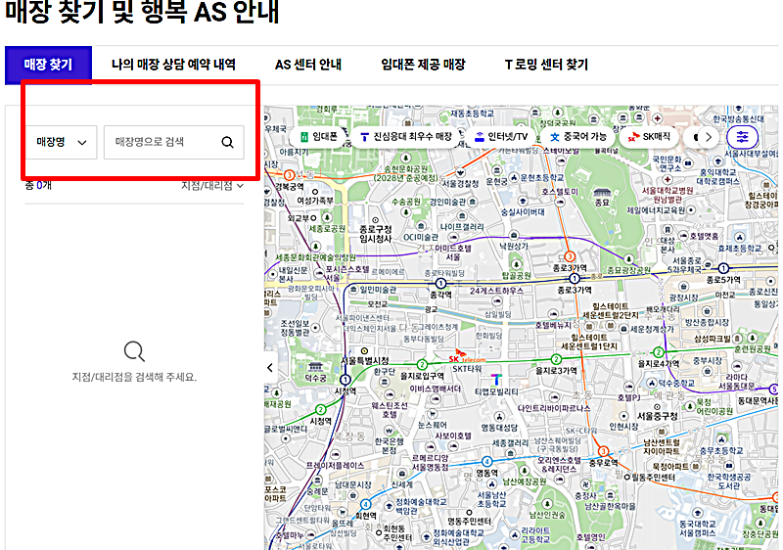Open the 지점/대리점 sort dropdown
Screen dimensions: 783x550
(x=212, y=186)
